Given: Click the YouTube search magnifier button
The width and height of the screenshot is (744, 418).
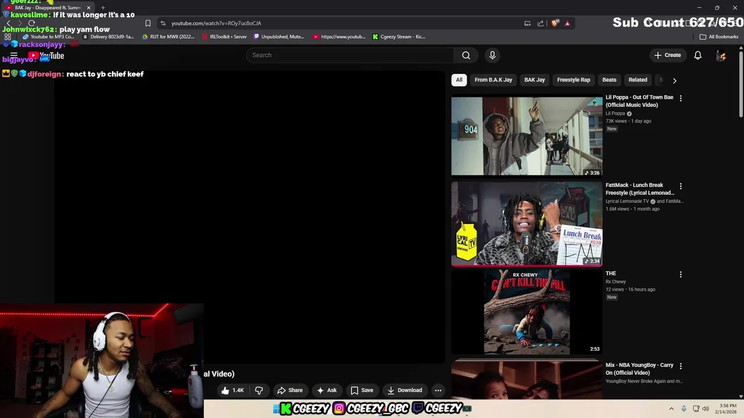Looking at the screenshot, I should coord(466,55).
